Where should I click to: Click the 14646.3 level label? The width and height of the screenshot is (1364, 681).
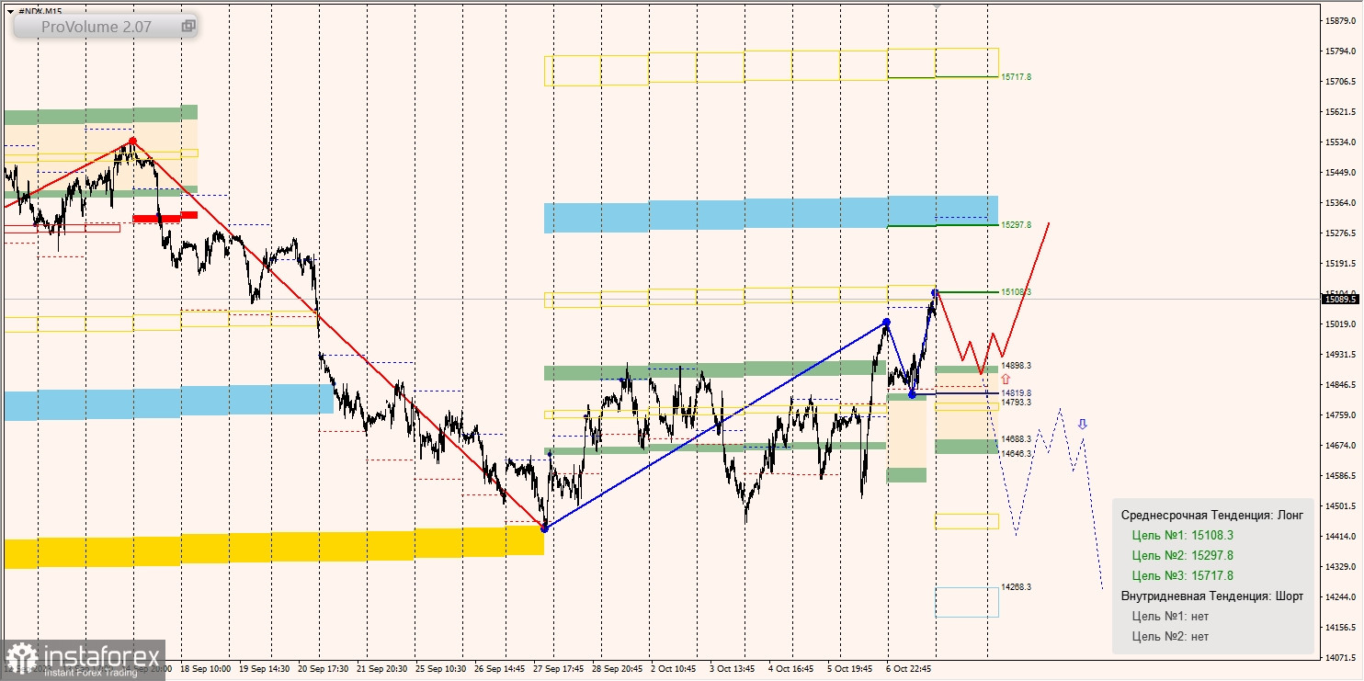pos(1016,454)
